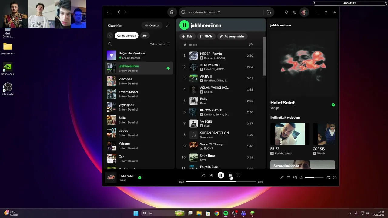The height and width of the screenshot is (218, 388).
Task: Skip to the next track
Action: (230, 175)
